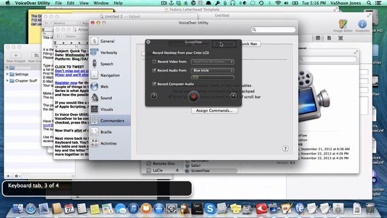
Task: Click the New Snippet button
Action: click(16, 58)
